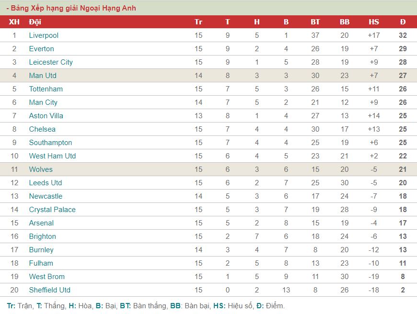Viewport: 417px width, 314px height.
Task: Click the Crystal Palace link
Action: pos(52,210)
